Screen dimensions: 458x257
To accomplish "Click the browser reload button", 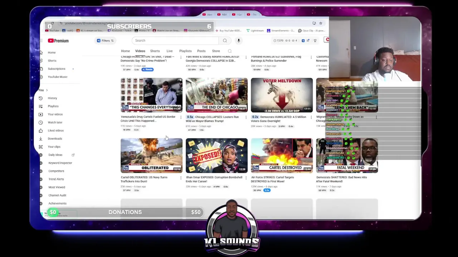I will [52, 23].
